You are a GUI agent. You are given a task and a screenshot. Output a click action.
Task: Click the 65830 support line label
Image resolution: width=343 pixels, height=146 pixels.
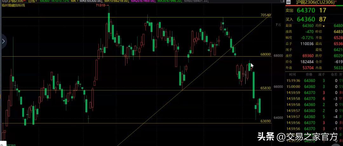coord(266,88)
